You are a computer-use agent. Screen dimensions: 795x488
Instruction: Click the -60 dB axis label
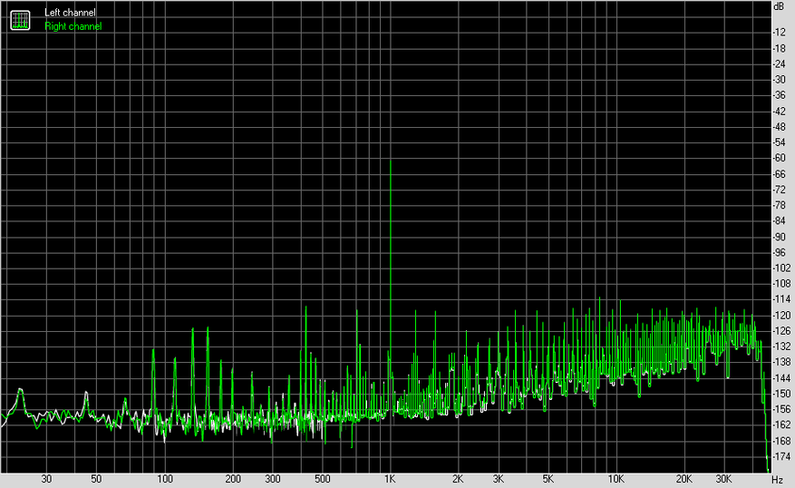(779, 158)
